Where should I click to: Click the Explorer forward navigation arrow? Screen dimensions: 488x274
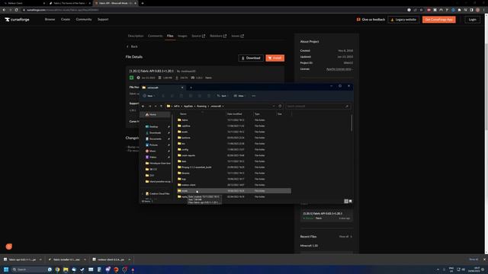pyautogui.click(x=149, y=107)
